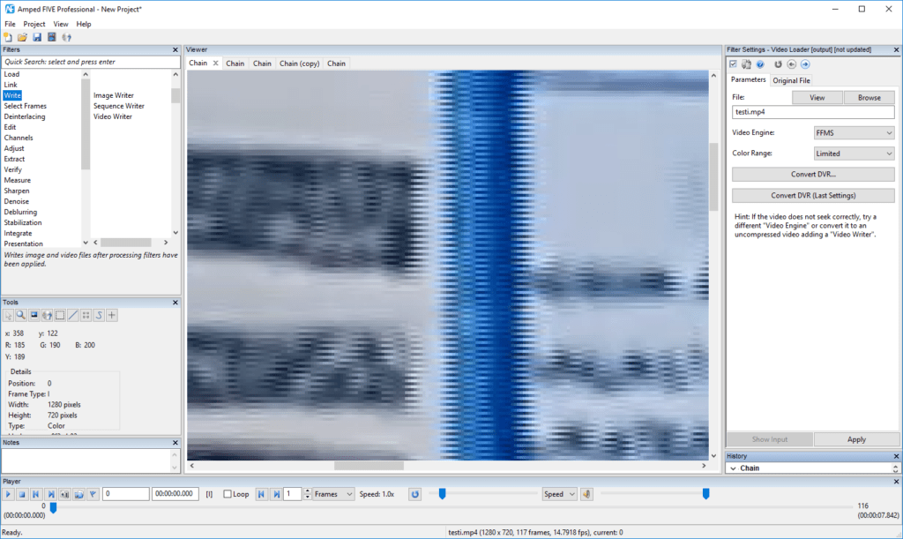Viewport: 903px width, 539px height.
Task: Open Filter Settings help via the question mark icon
Action: pos(760,64)
